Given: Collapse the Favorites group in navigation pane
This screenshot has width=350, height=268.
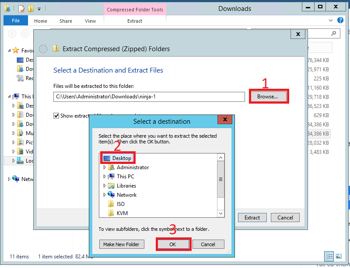Looking at the screenshot, I should coord(9,51).
